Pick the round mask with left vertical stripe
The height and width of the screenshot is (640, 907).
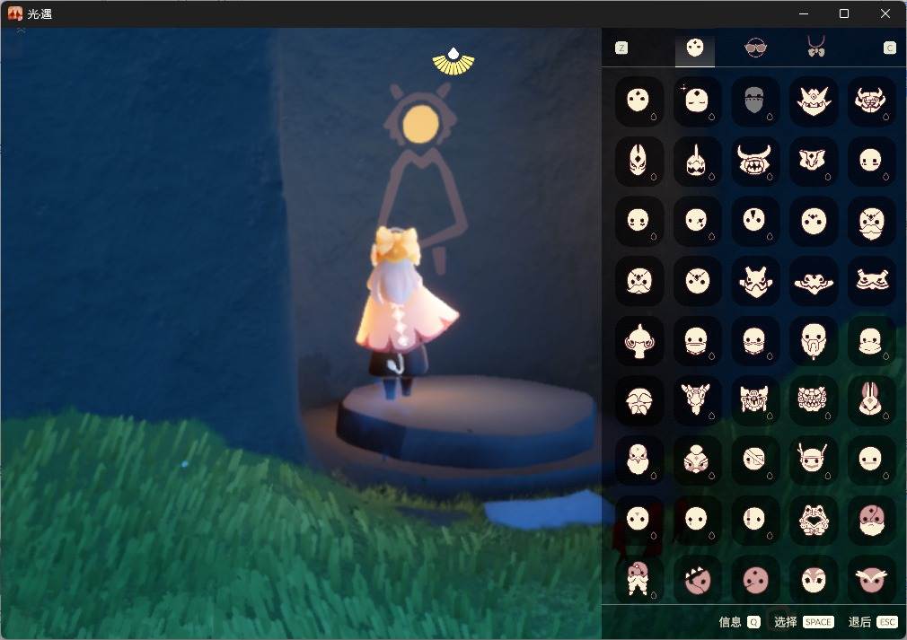point(754,521)
